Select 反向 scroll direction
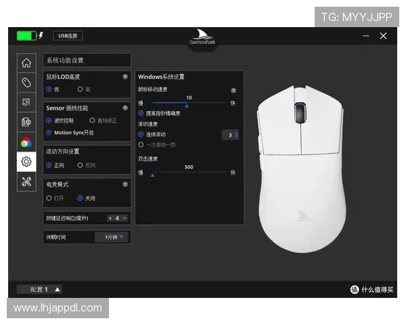406x325 pixels. 80,165
